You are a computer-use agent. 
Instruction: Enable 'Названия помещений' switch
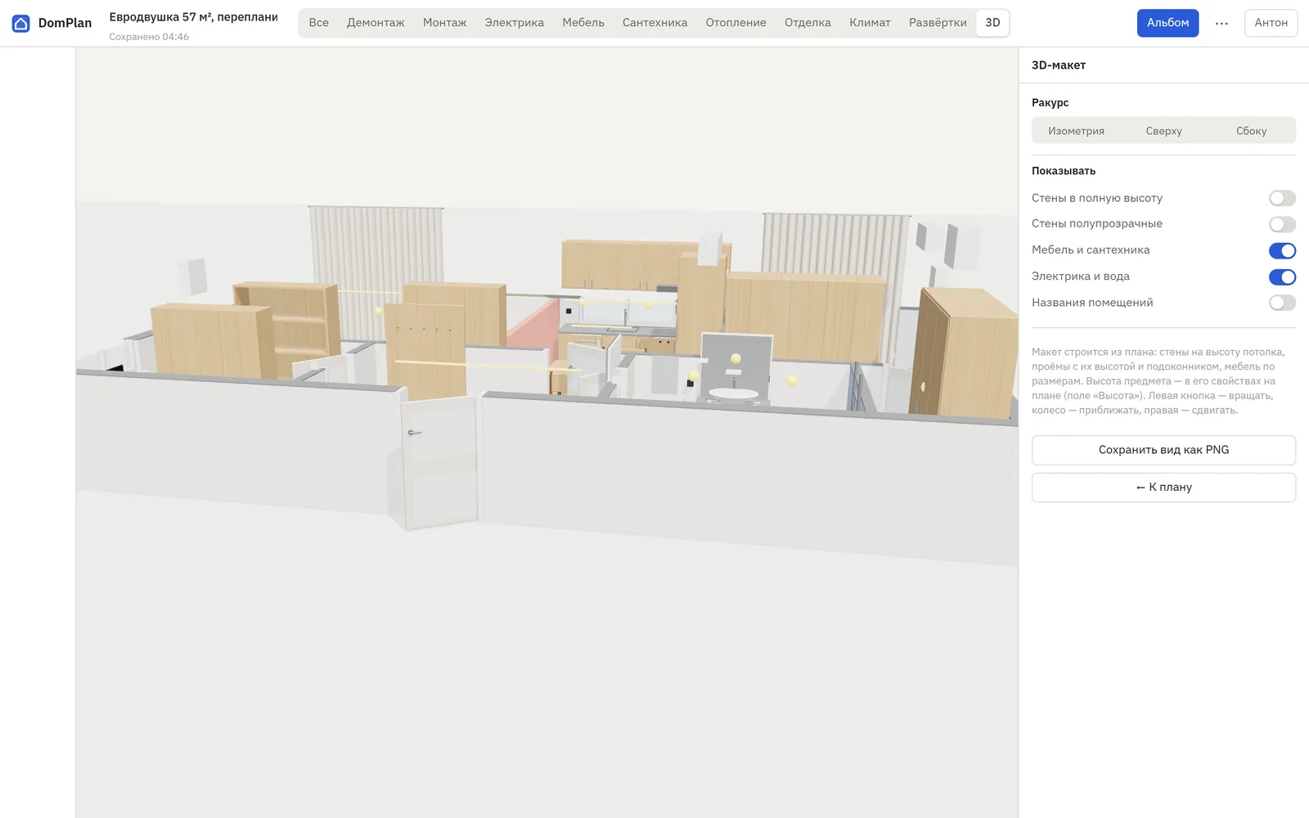click(x=1282, y=303)
